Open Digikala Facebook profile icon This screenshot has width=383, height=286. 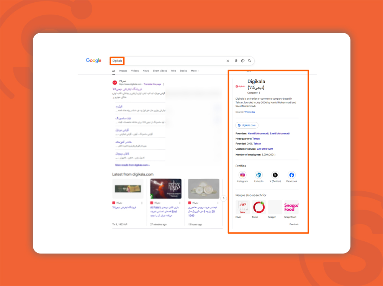[291, 175]
